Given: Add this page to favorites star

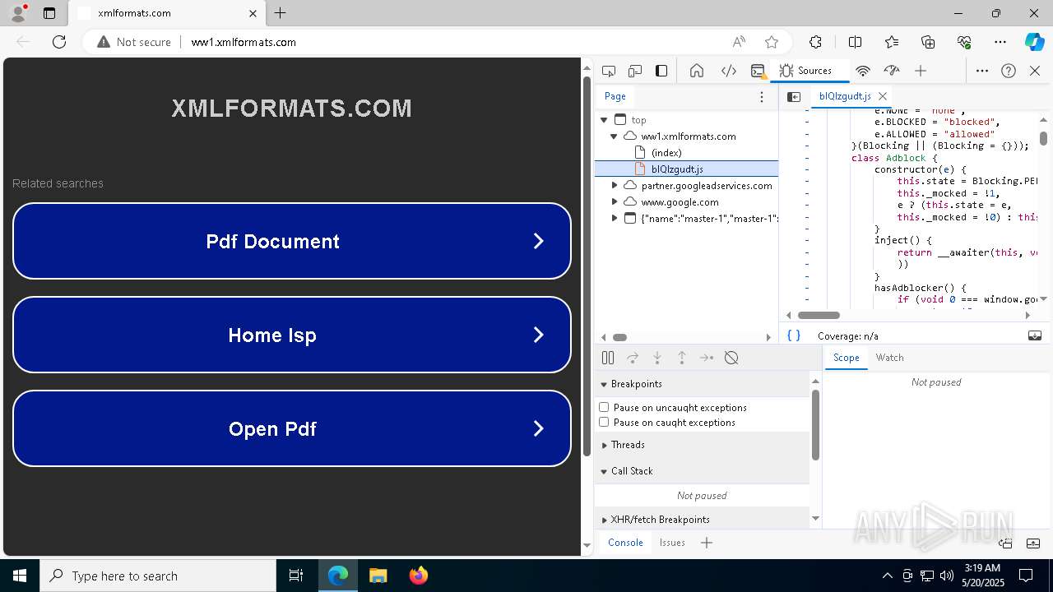Looking at the screenshot, I should tap(772, 42).
